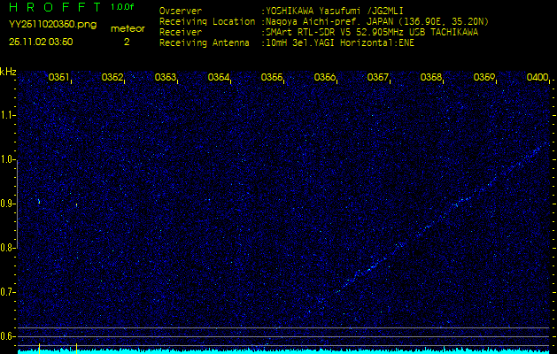This screenshot has width=557, height=354.
Task: Click the meteor count value 2
Action: pos(127,42)
